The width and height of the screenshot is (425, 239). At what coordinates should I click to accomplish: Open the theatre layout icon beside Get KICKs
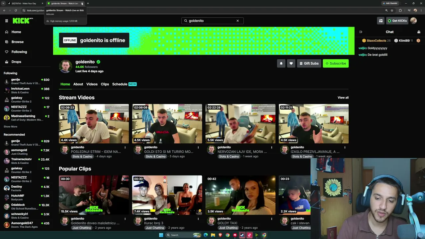pos(381,21)
